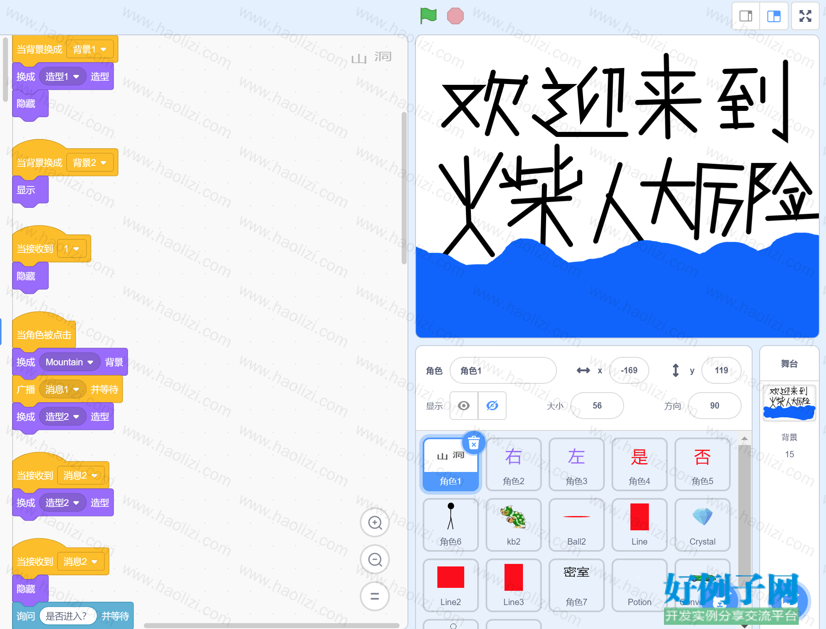Select the Potion sprite
The image size is (826, 629).
(639, 585)
